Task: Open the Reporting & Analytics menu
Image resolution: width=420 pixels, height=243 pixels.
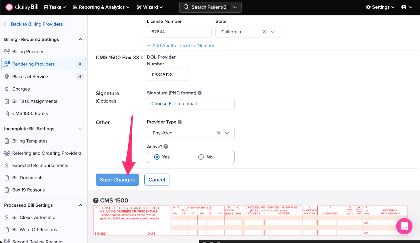Action: 101,7
